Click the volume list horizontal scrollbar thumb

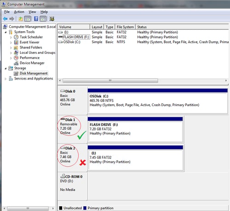110,80
